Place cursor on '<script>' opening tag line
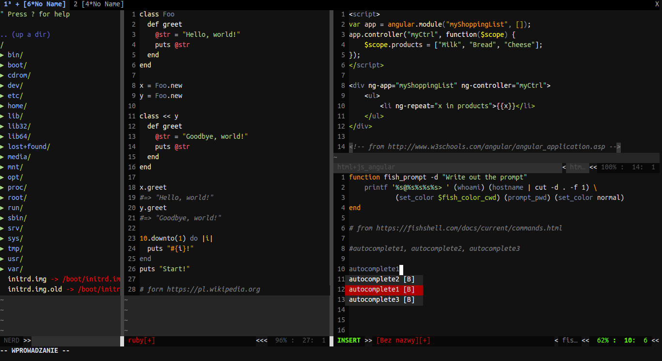This screenshot has width=662, height=361. [x=364, y=14]
